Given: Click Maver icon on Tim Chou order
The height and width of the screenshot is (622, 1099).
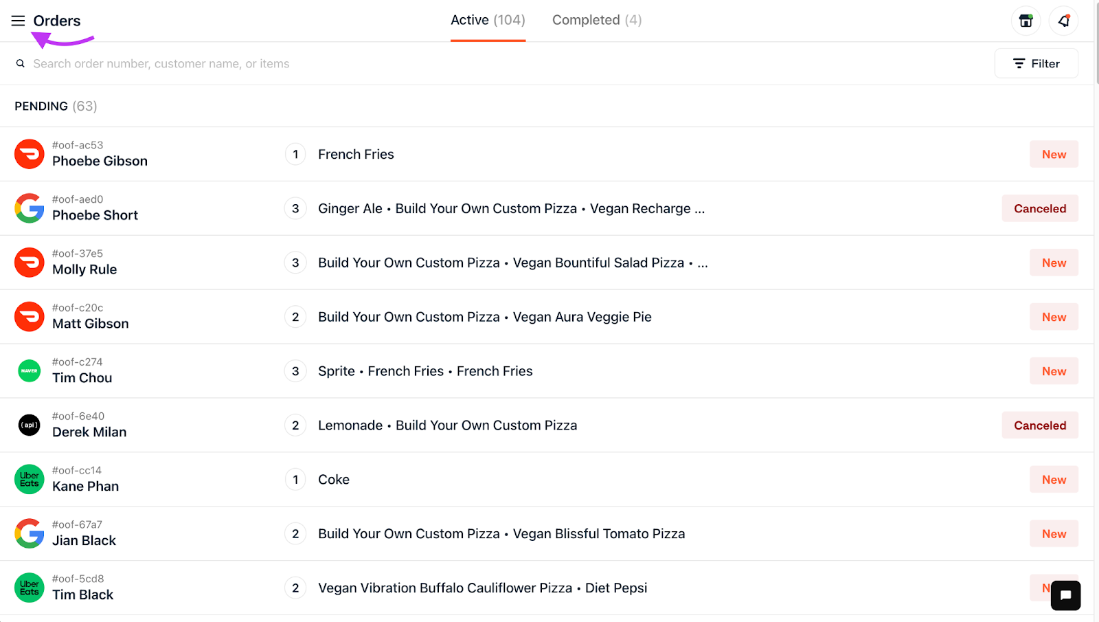Looking at the screenshot, I should click(30, 370).
